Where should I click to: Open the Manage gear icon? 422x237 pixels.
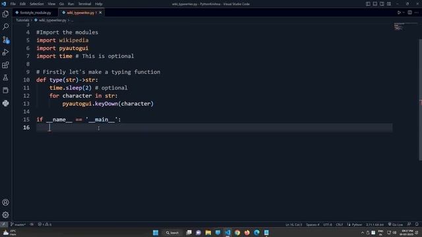coord(5,215)
